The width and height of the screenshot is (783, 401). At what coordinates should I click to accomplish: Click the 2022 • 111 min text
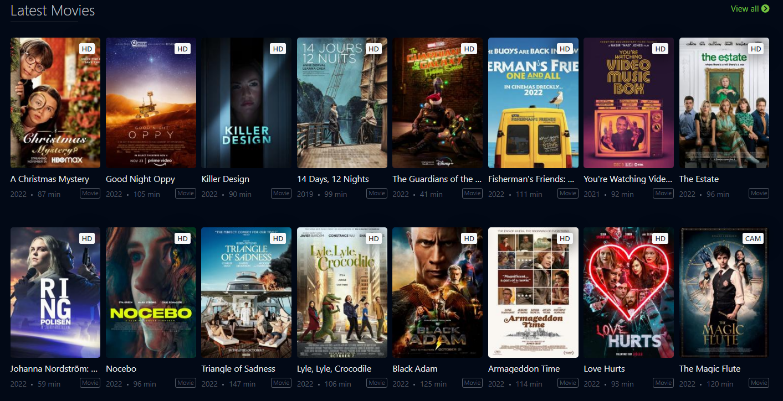click(515, 194)
